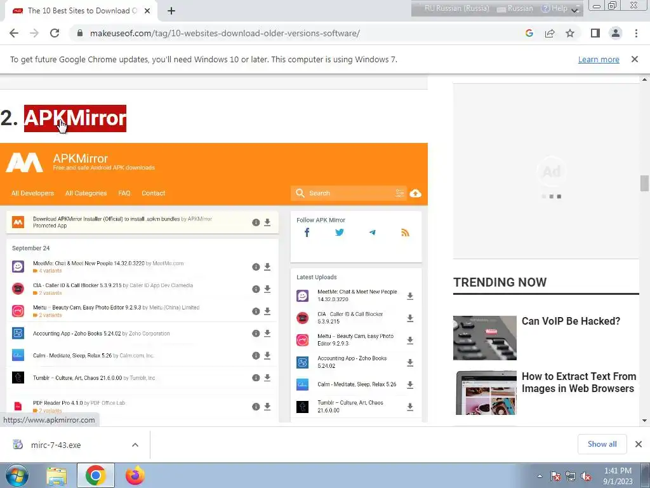Image resolution: width=650 pixels, height=488 pixels.
Task: Open How to Extract Text From Images article
Action: [578, 383]
